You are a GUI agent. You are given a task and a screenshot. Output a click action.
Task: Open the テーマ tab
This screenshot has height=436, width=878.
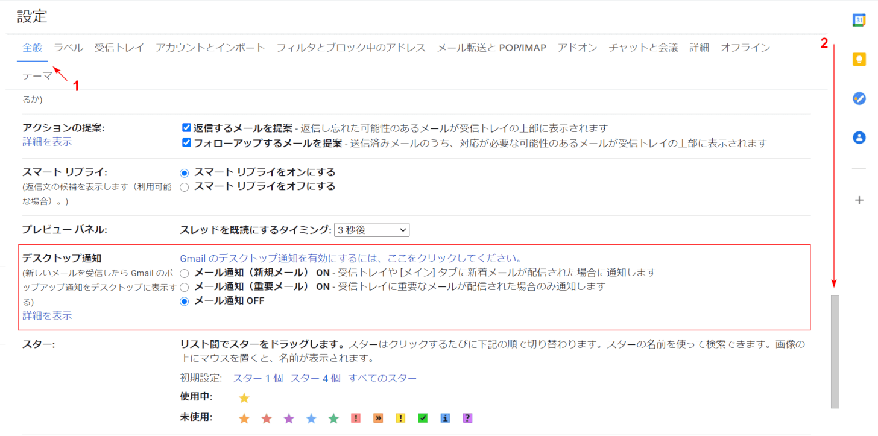(37, 76)
